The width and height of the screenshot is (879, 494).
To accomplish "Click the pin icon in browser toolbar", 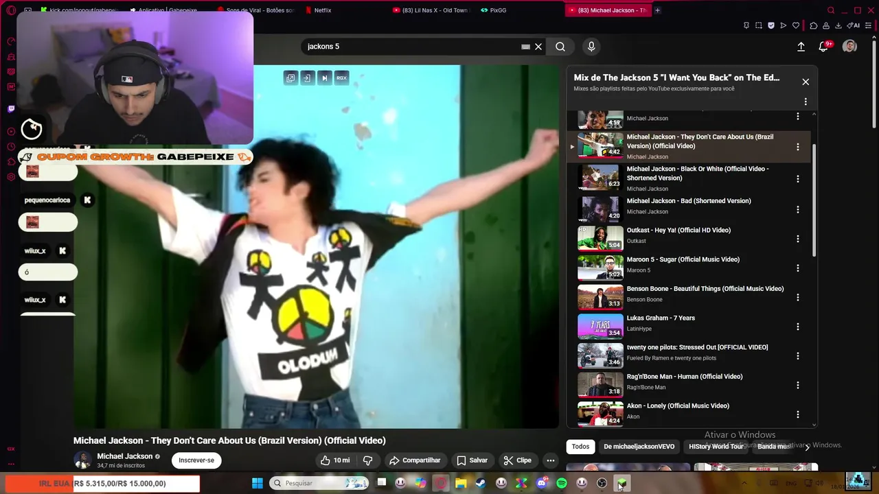I will point(746,25).
